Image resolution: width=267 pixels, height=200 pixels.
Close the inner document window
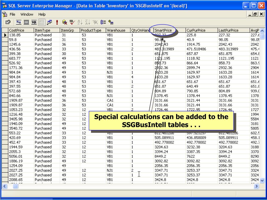coord(261,14)
